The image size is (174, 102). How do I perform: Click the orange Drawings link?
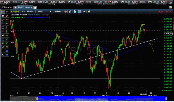point(45,15)
